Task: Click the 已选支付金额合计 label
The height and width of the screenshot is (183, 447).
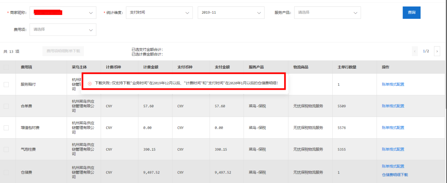Action: coord(147,50)
